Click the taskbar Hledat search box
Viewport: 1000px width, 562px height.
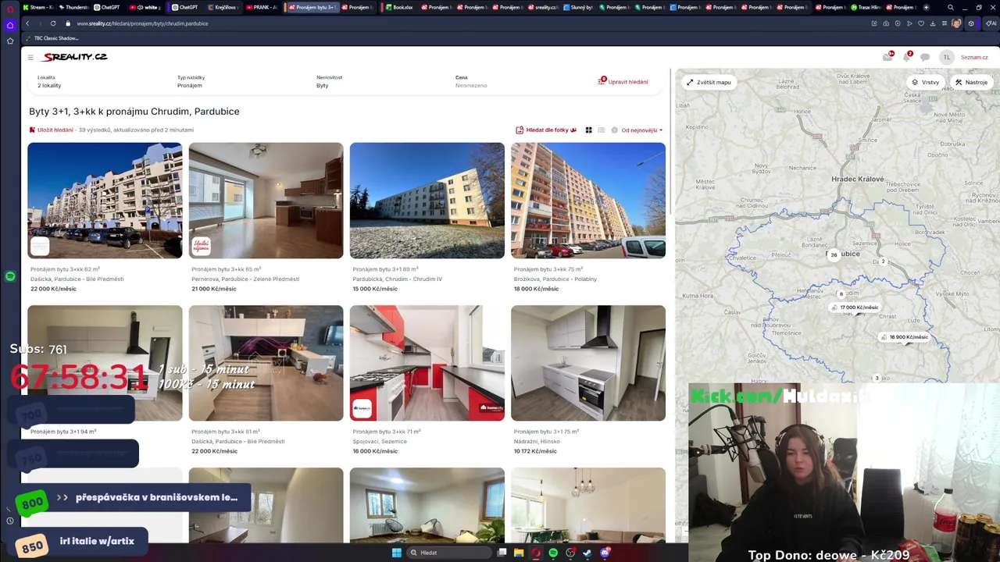coord(449,553)
